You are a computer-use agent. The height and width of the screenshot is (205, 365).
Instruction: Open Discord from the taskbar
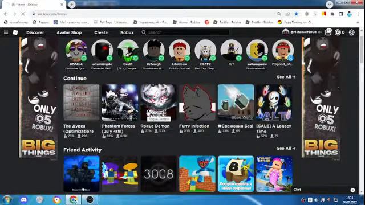tap(23, 200)
